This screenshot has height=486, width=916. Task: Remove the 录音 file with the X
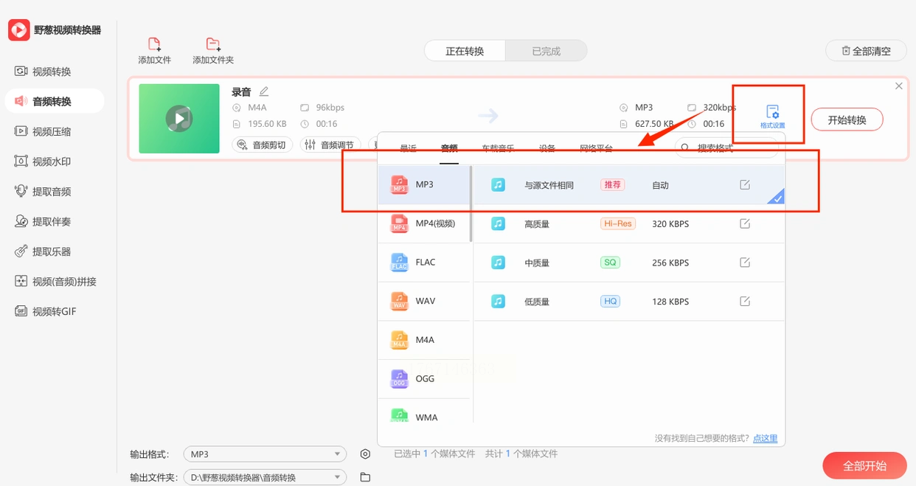[898, 86]
